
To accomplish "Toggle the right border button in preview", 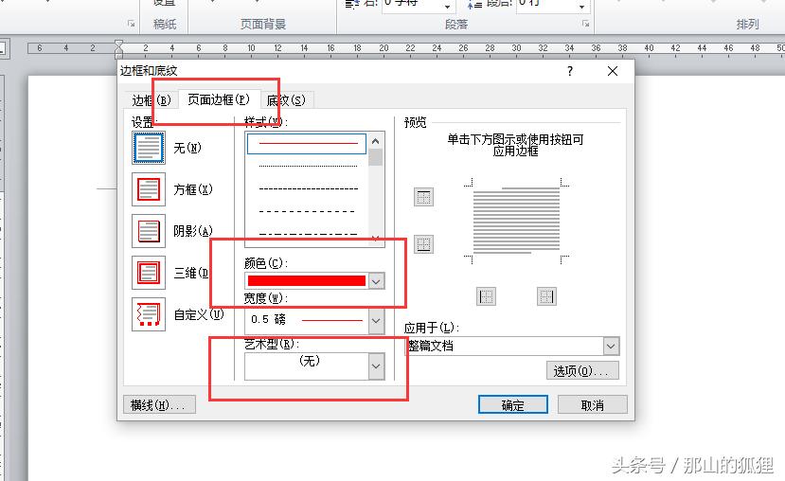I will 546,296.
